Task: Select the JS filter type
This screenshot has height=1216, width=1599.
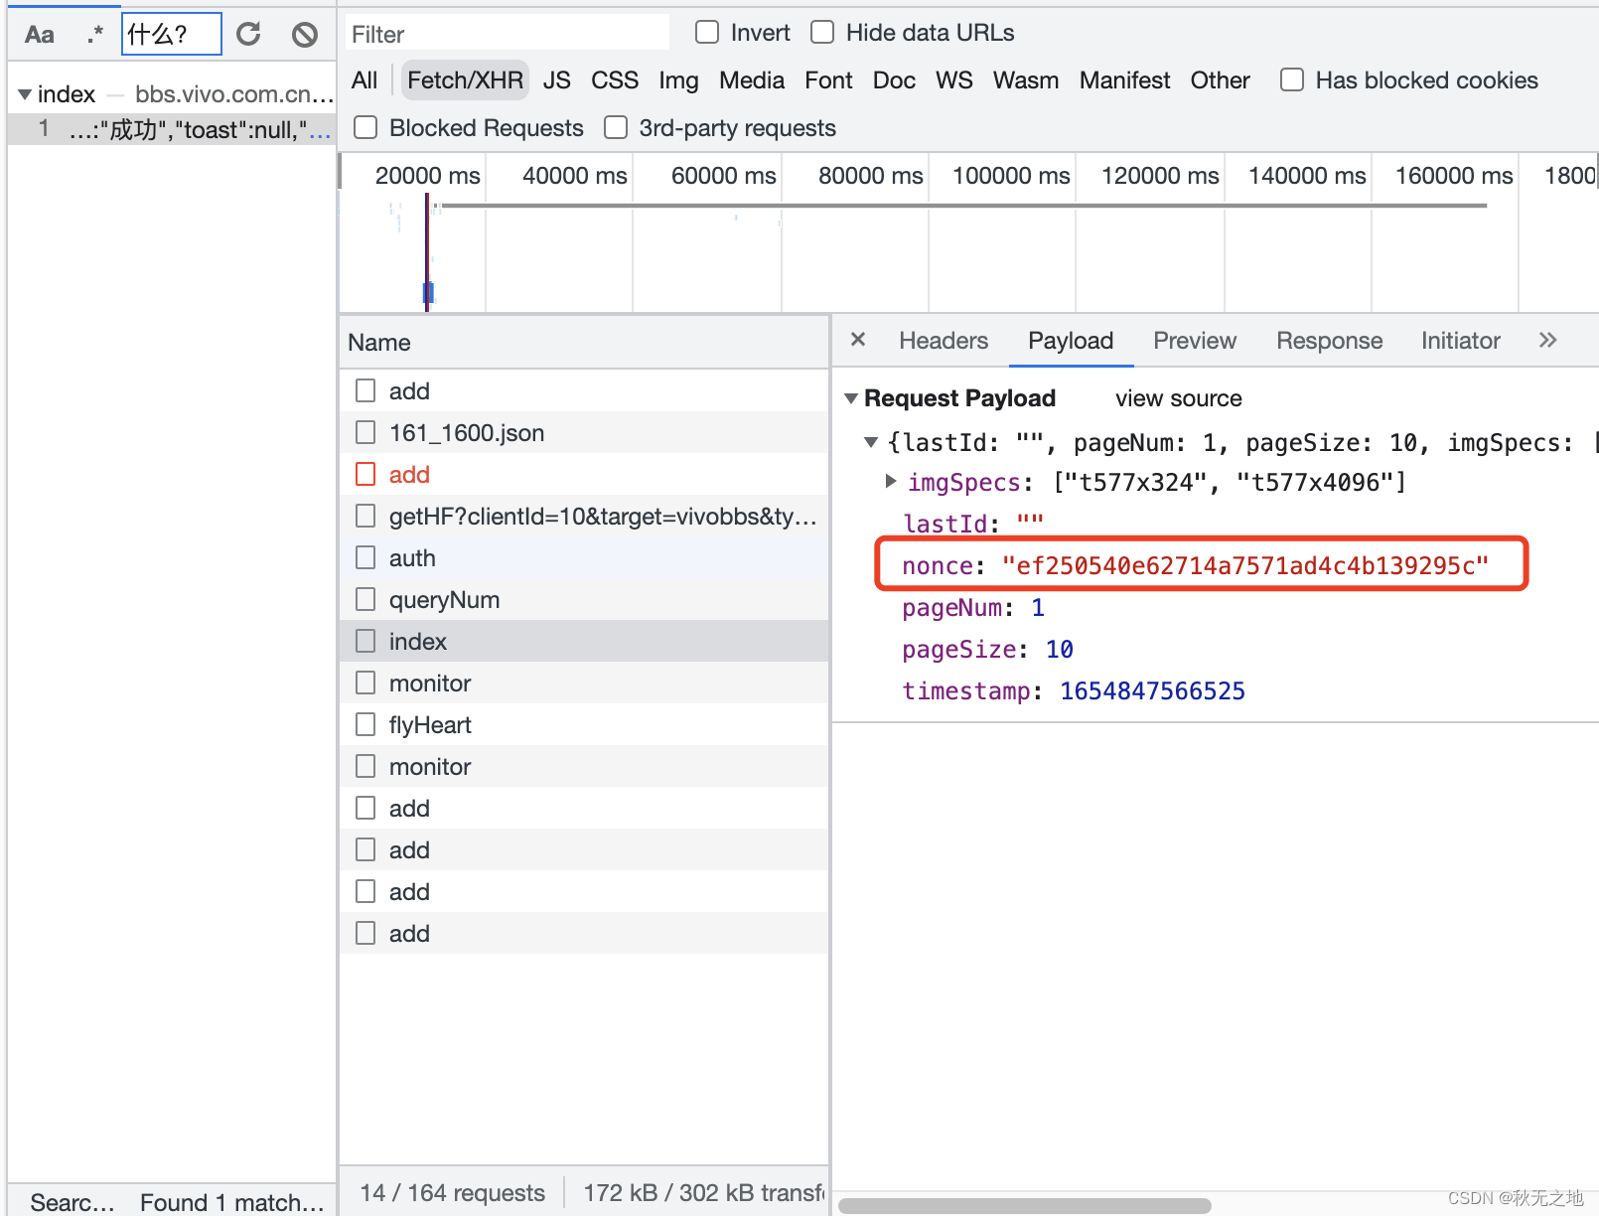Action: coord(557,80)
